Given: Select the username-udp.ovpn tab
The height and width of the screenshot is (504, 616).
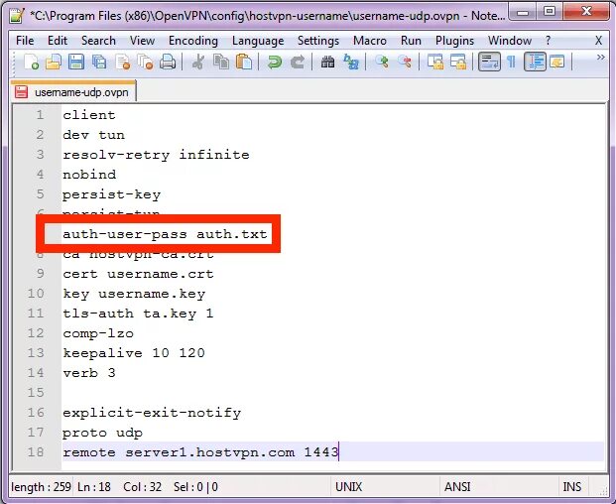Looking at the screenshot, I should pyautogui.click(x=73, y=92).
